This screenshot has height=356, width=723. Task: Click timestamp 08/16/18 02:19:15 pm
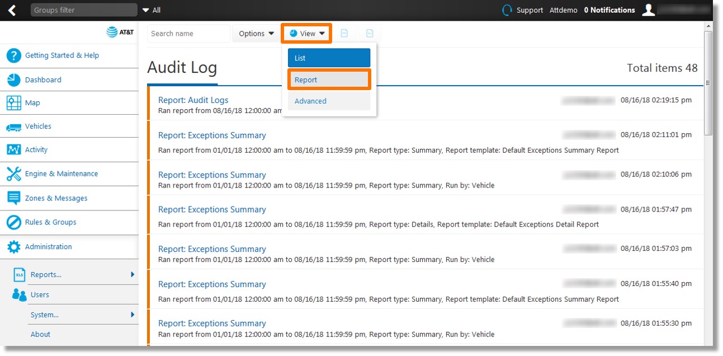tap(656, 100)
